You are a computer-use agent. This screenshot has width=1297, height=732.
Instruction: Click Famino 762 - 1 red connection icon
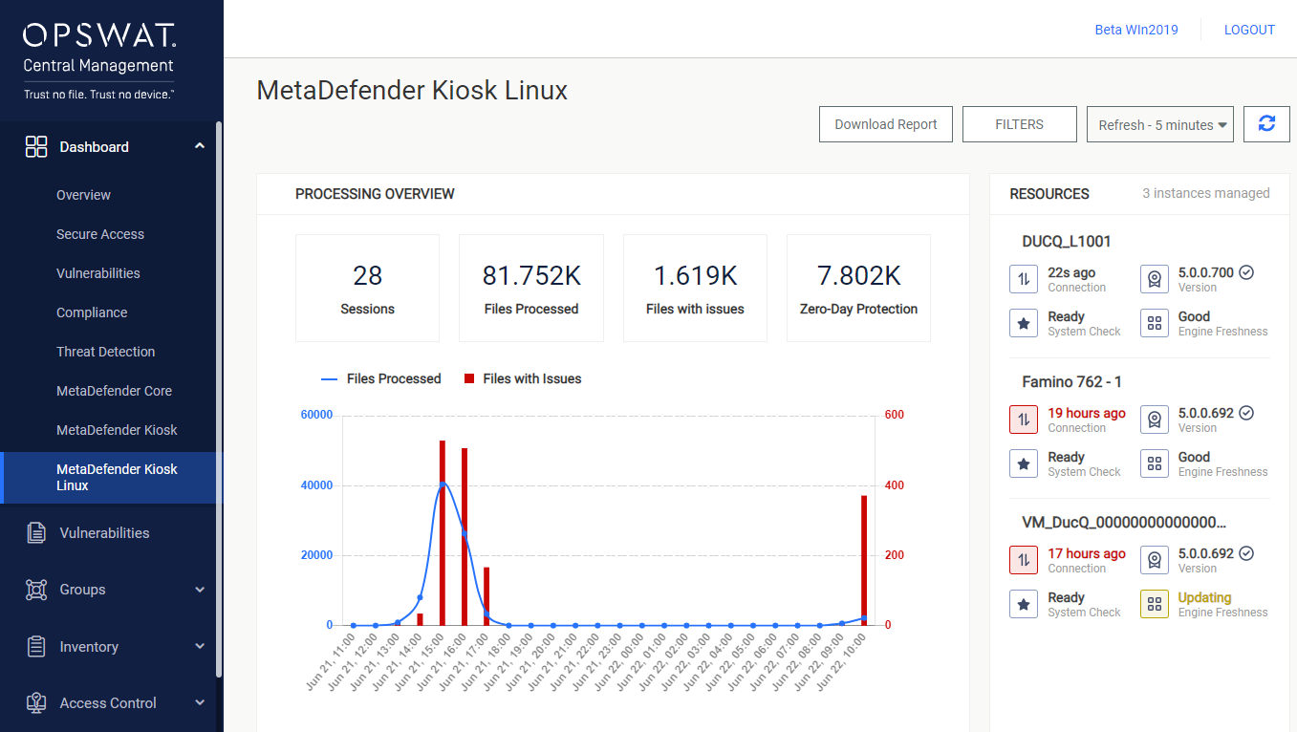[1024, 420]
